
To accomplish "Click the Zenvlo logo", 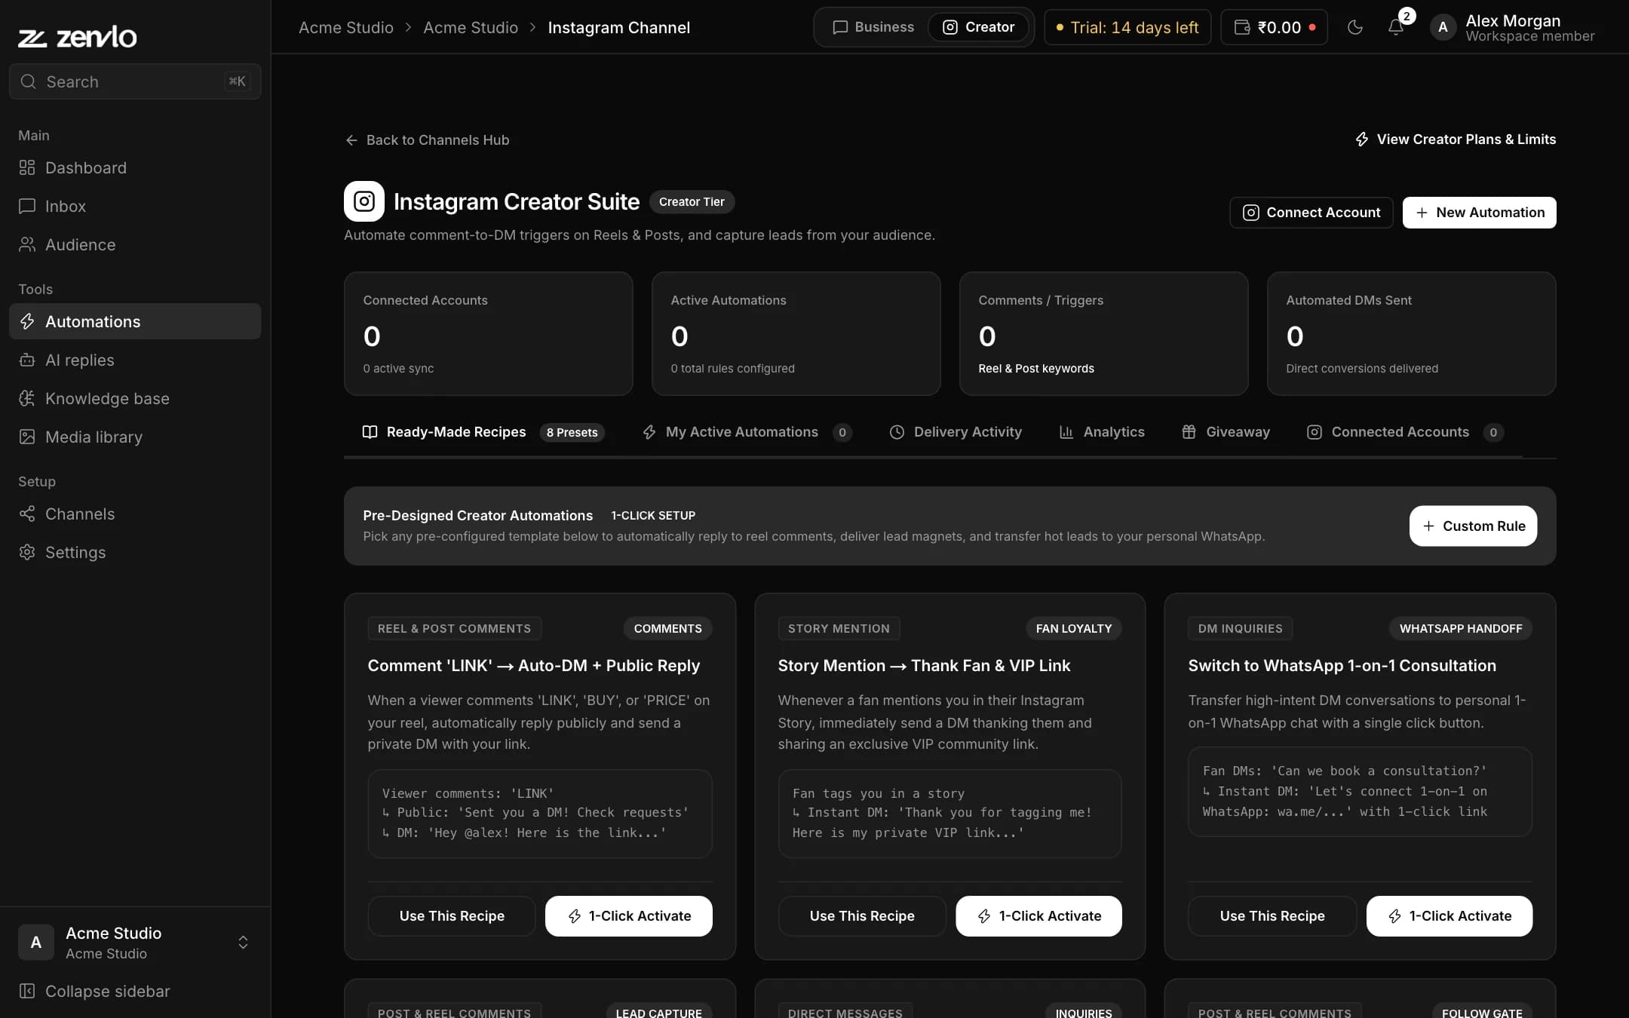I will point(77,36).
